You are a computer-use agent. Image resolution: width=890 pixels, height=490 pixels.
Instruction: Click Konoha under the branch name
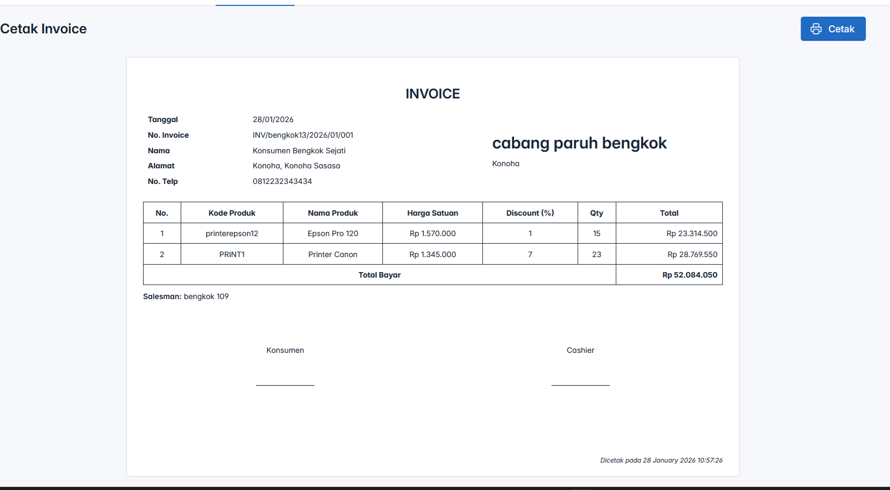click(x=506, y=164)
